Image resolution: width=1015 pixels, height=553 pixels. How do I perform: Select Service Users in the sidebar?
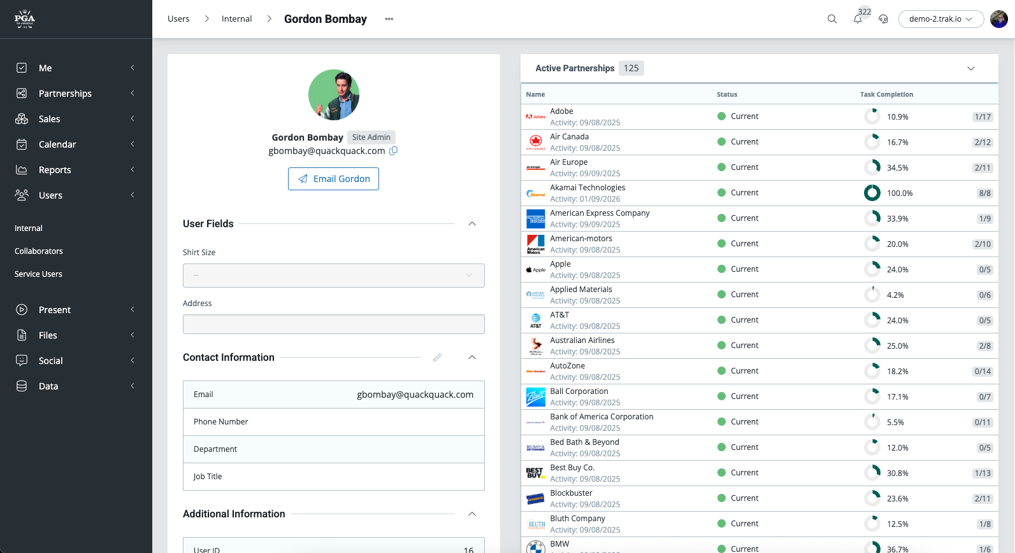click(38, 274)
